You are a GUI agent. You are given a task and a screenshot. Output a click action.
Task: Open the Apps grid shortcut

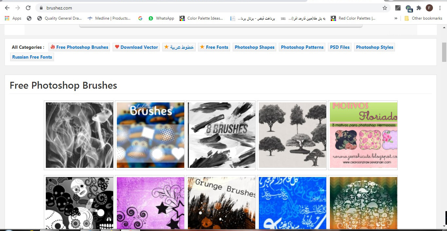(13, 18)
